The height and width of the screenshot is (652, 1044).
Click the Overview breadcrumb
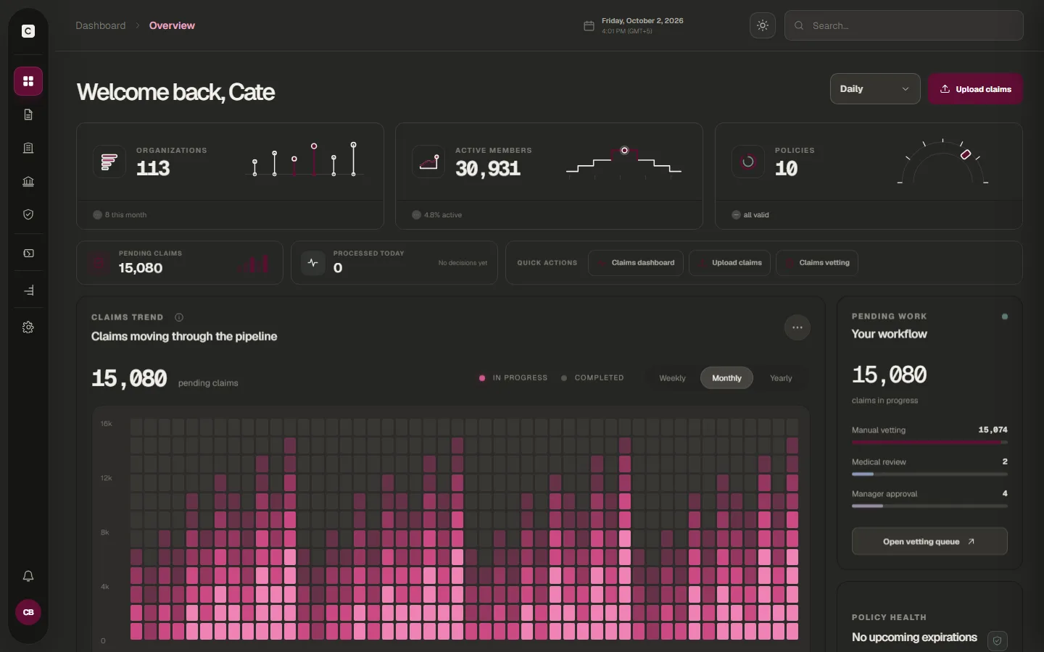click(x=172, y=25)
